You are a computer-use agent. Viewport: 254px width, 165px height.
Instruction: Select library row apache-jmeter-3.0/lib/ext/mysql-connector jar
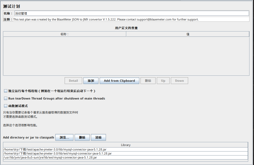[x=125, y=153]
